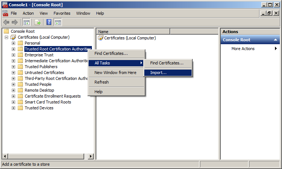Image resolution: width=282 pixels, height=169 pixels.
Task: Choose Import... from the All Tasks submenu
Action: 158,73
